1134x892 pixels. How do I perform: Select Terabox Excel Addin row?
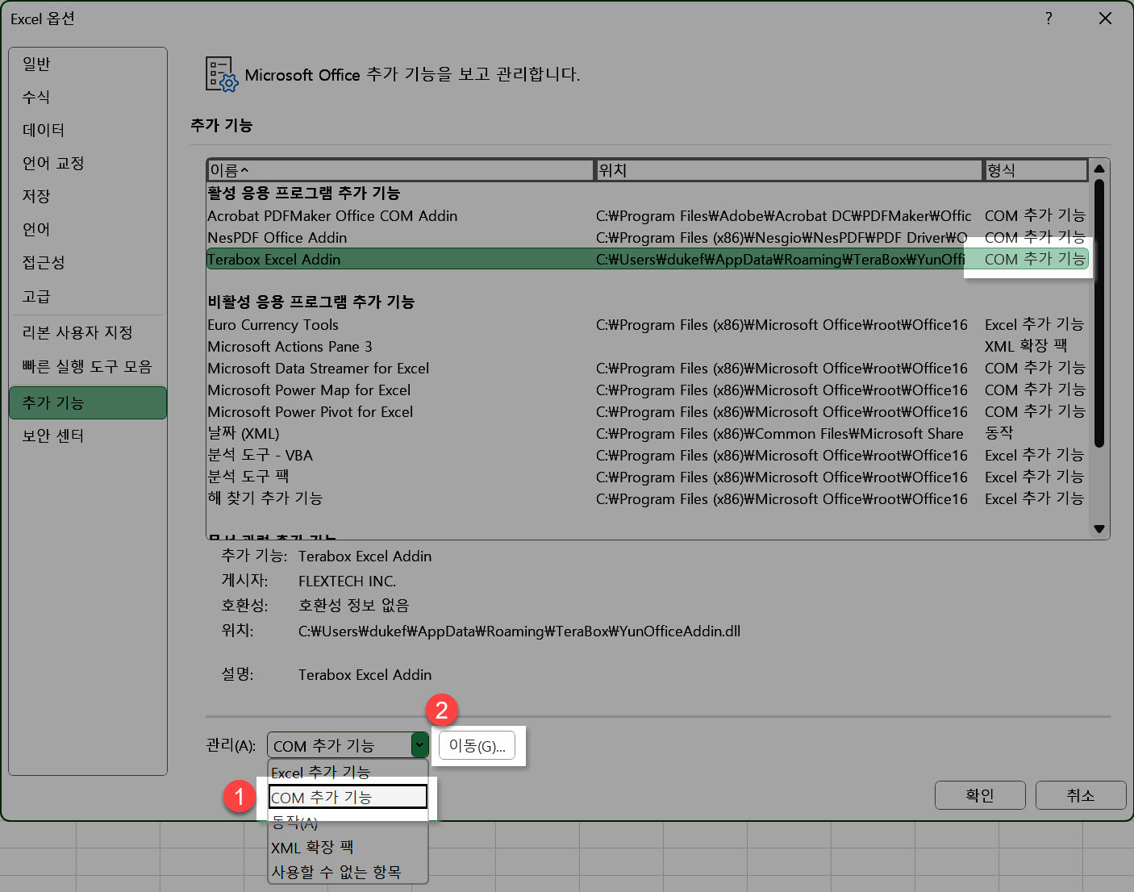click(x=647, y=259)
